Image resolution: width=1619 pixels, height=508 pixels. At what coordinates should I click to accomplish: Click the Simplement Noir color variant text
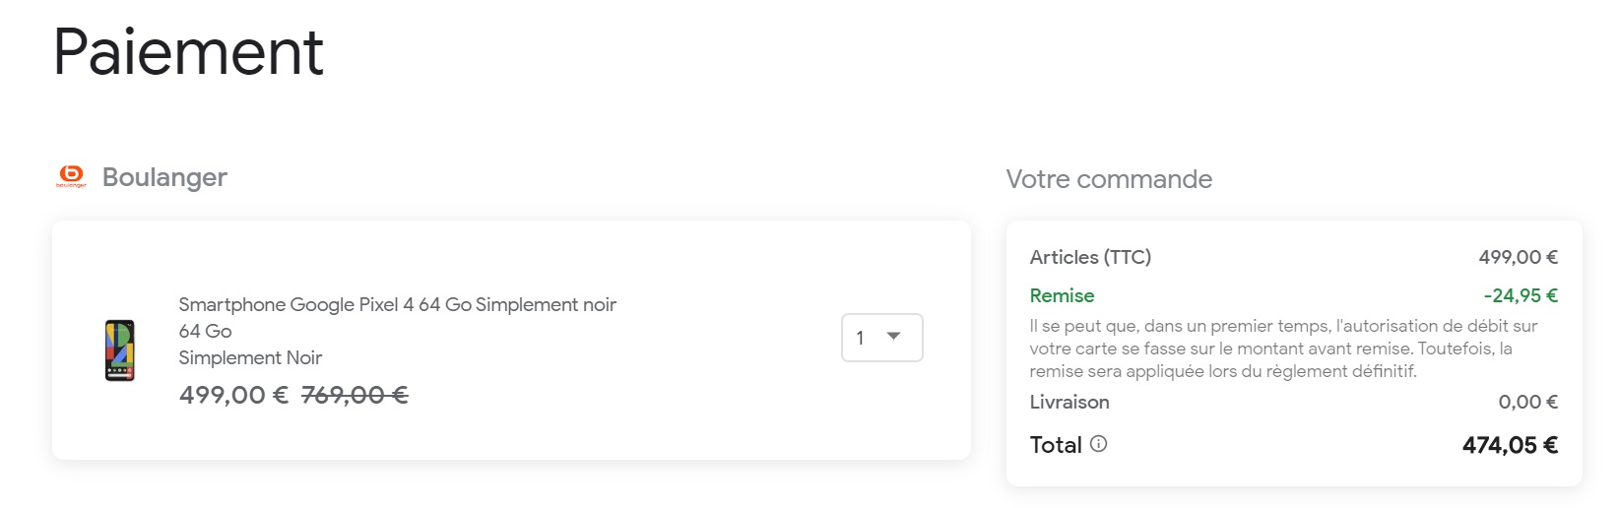pyautogui.click(x=250, y=357)
